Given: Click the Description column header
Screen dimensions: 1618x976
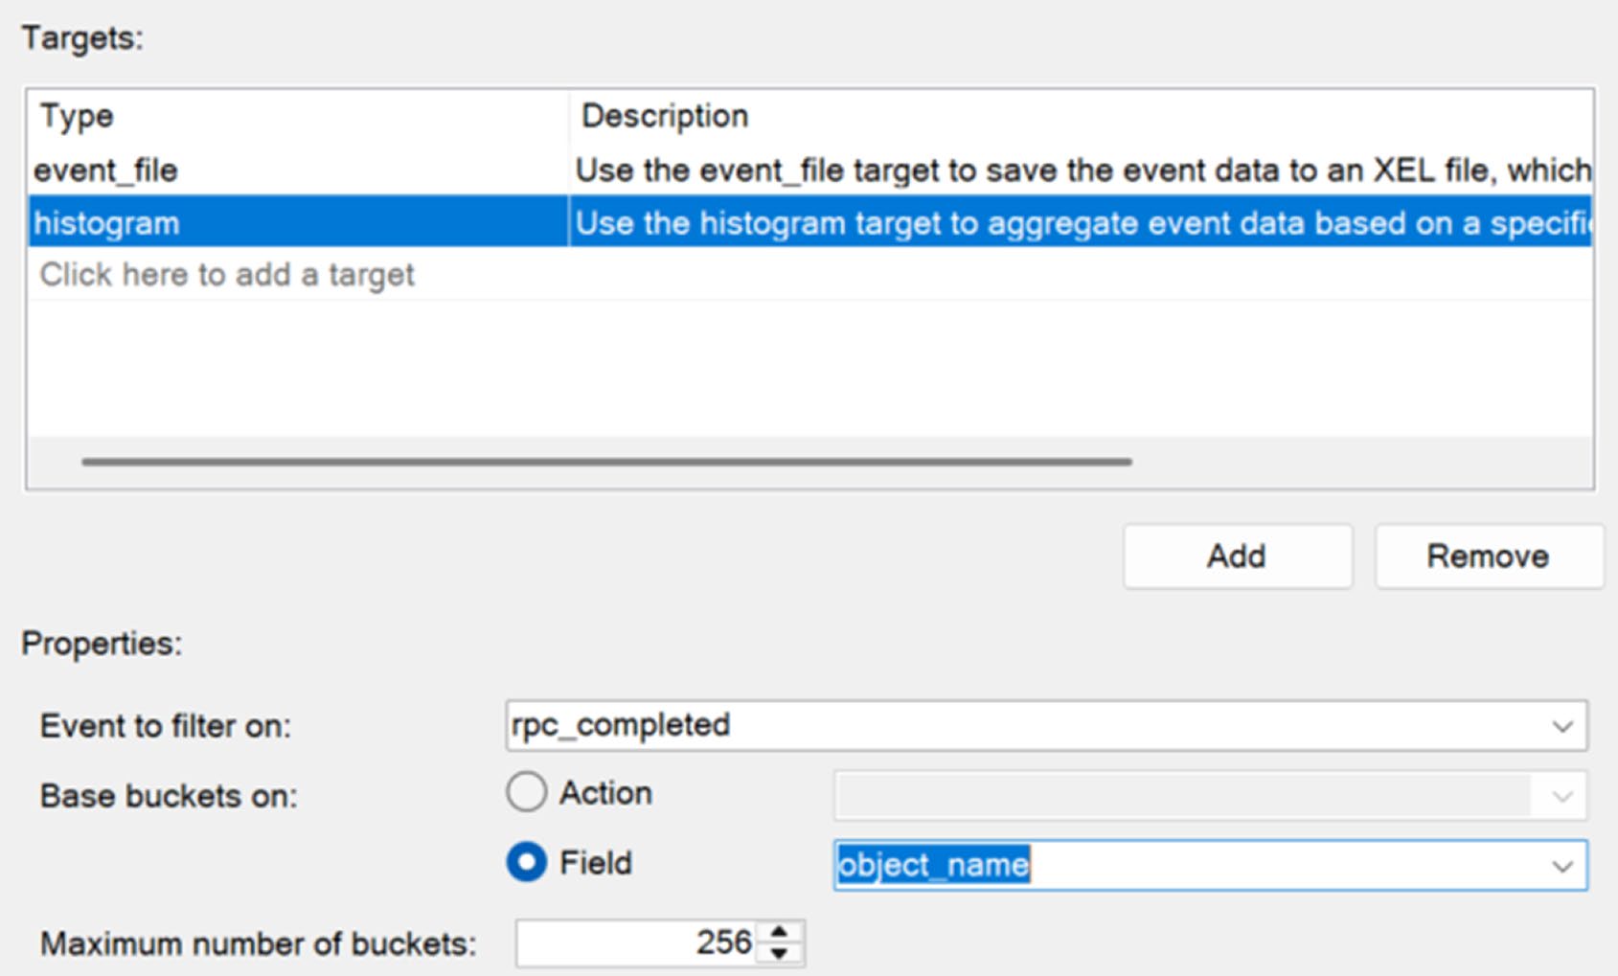Looking at the screenshot, I should click(665, 116).
